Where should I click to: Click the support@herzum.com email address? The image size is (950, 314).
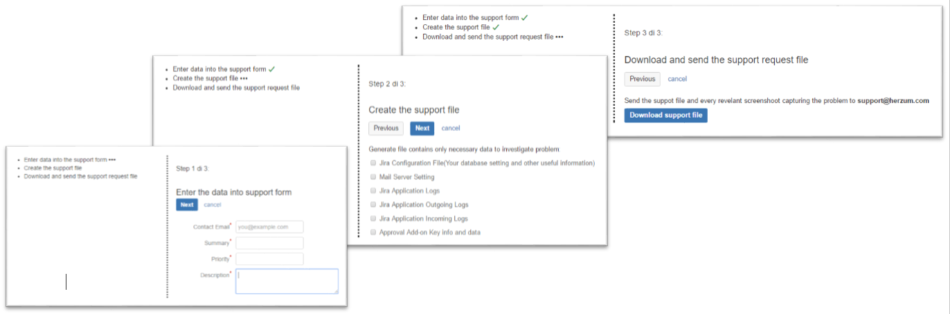893,100
